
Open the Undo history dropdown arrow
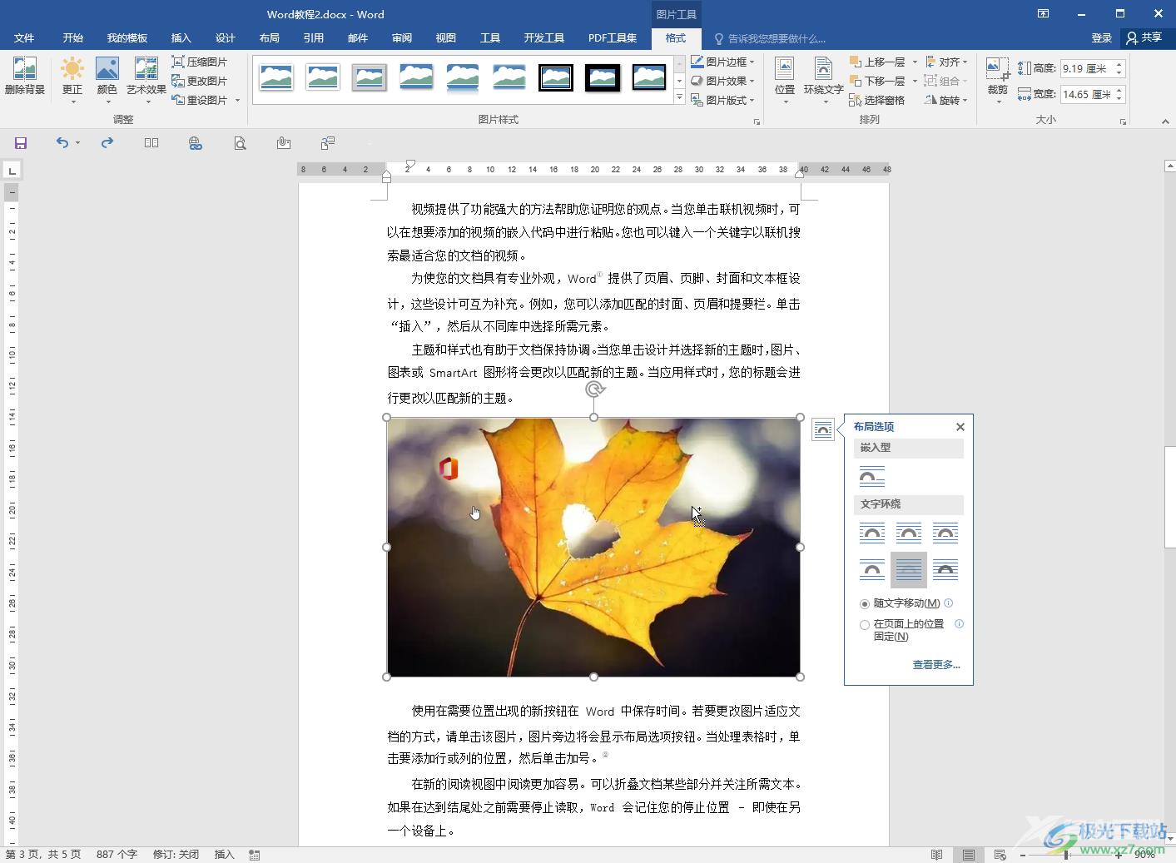(x=77, y=143)
